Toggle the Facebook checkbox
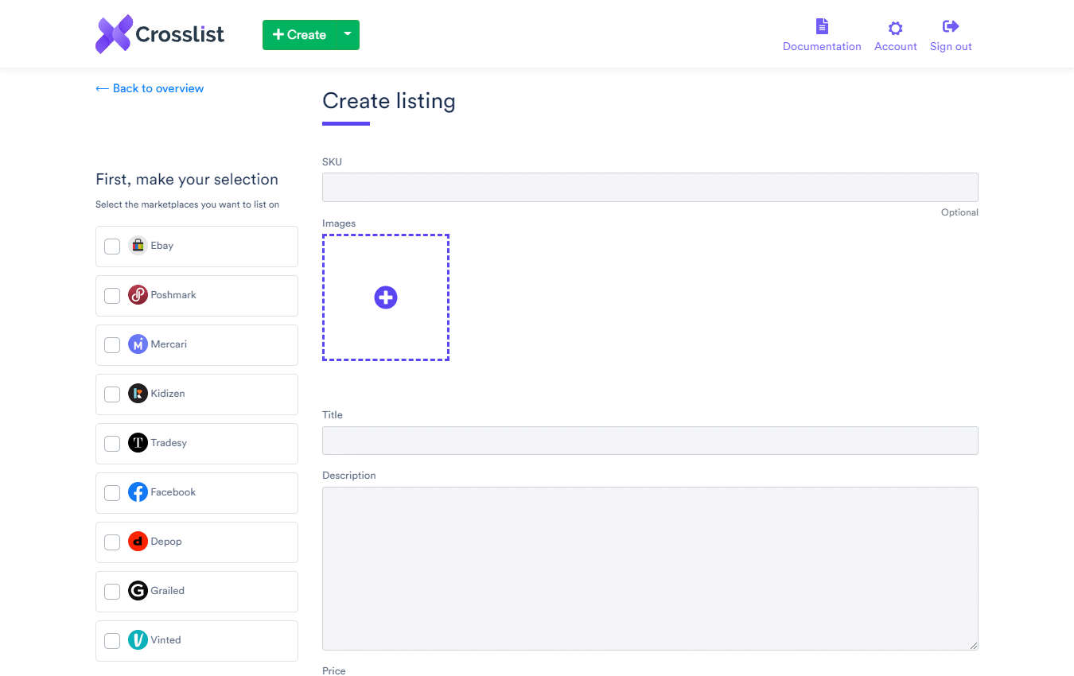 112,493
